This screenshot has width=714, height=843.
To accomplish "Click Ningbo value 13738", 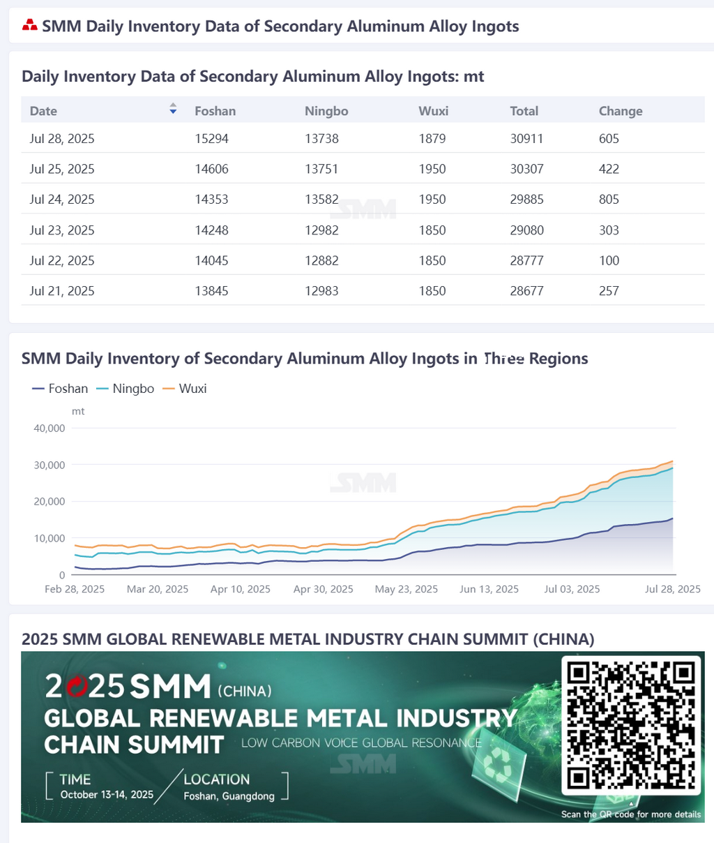I will tap(321, 138).
